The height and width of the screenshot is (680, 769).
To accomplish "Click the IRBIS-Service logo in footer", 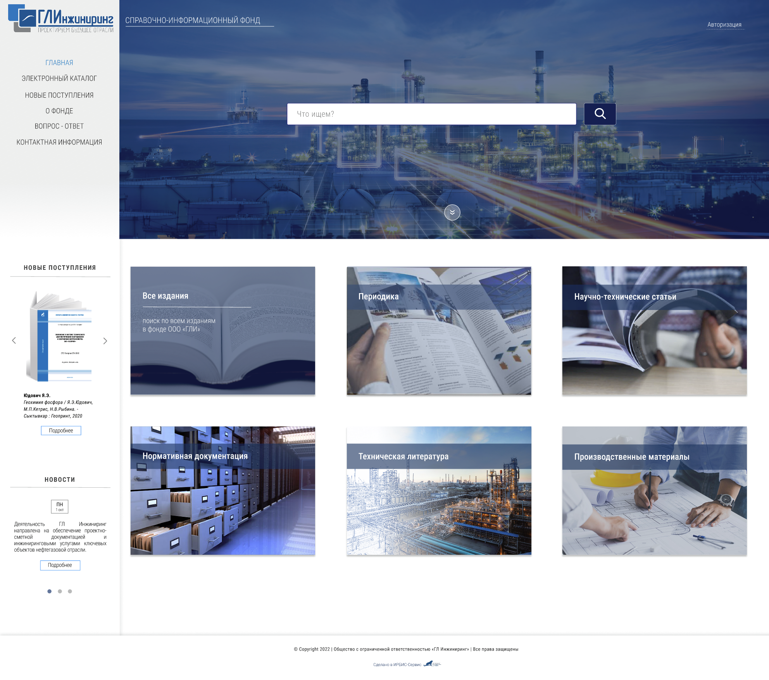I will 432,664.
